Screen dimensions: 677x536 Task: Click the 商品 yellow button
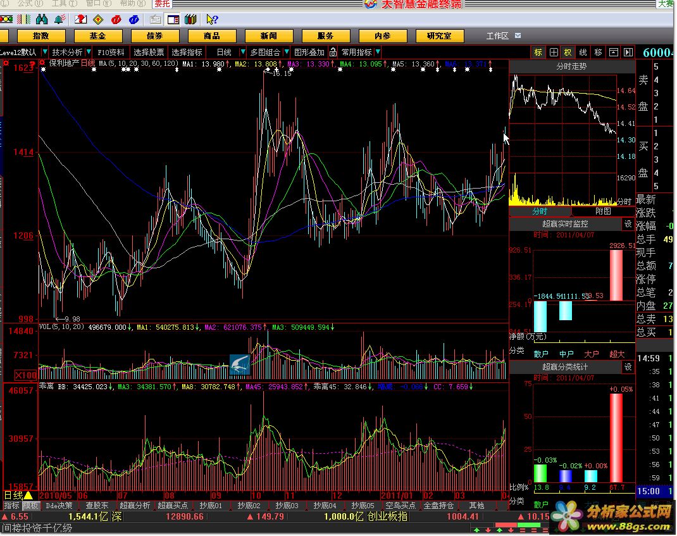[x=212, y=36]
